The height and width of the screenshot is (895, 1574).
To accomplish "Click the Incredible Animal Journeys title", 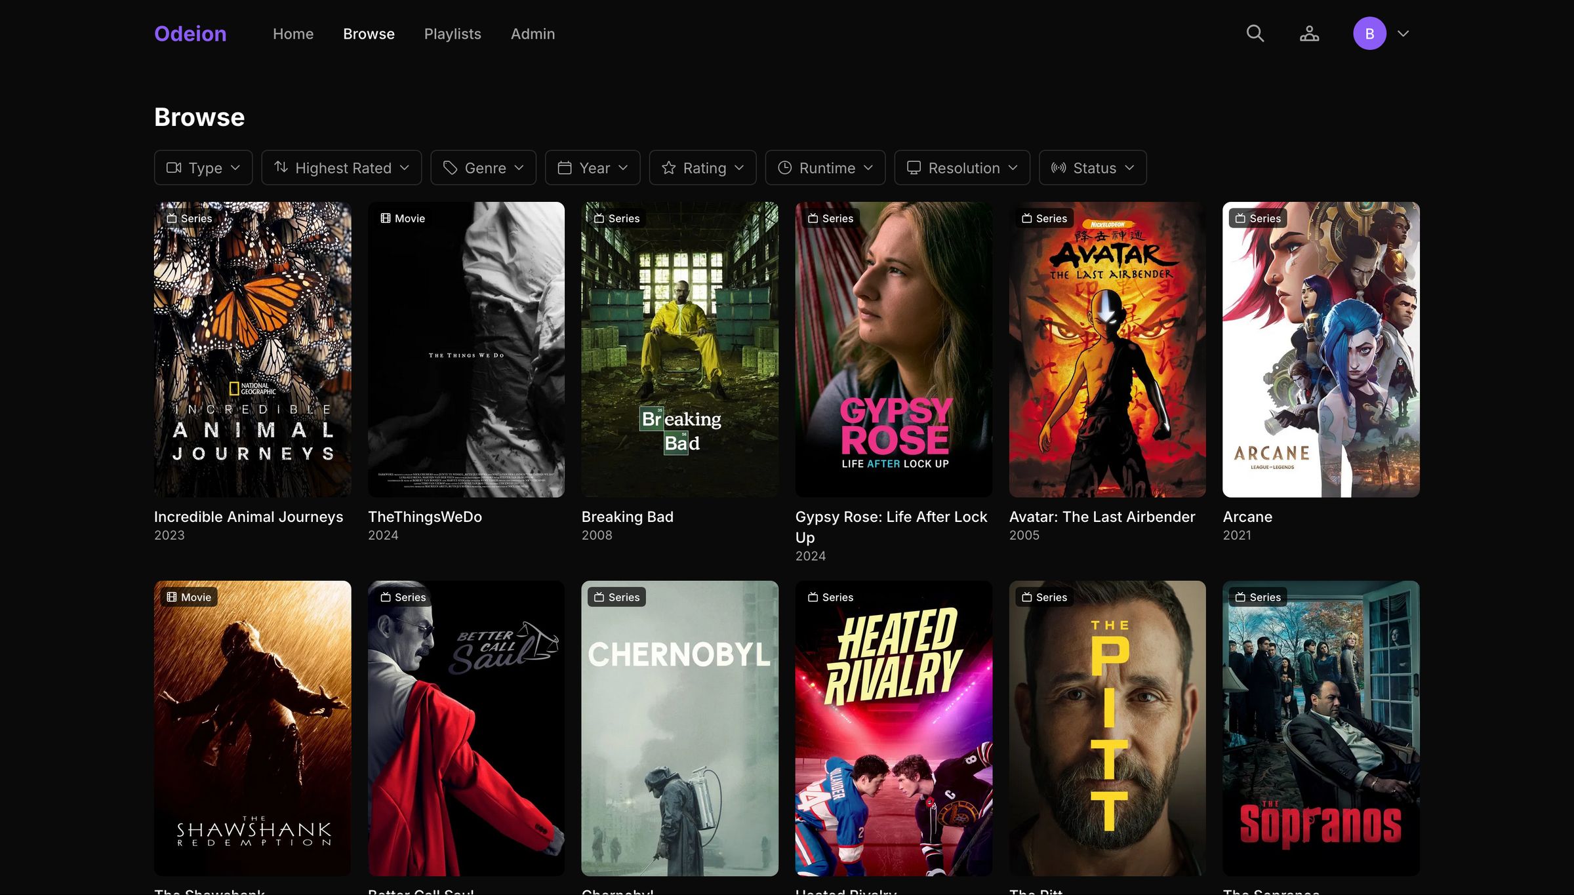I will (x=249, y=517).
